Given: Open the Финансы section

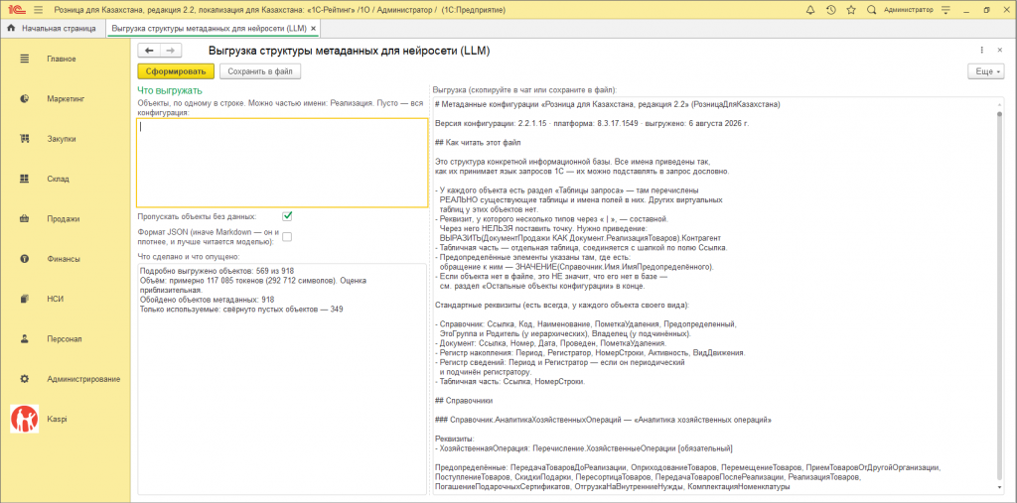Looking at the screenshot, I should pos(64,259).
